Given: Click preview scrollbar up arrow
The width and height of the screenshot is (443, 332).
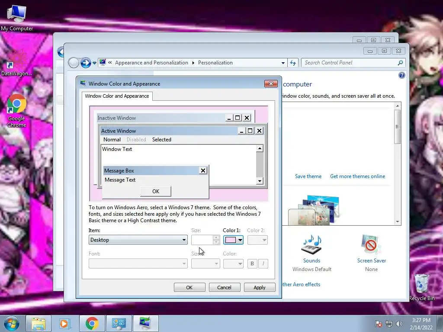Looking at the screenshot, I should coord(260,149).
